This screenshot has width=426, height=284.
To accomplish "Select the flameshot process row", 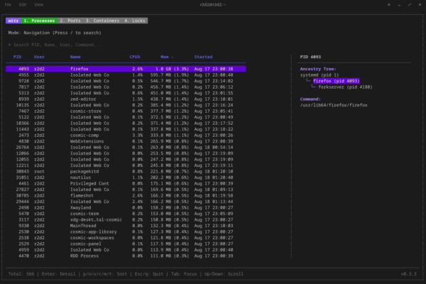I will [x=126, y=196].
